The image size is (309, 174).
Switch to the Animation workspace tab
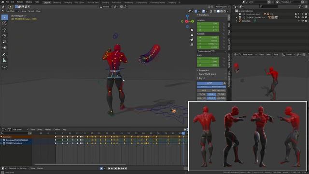116,3
